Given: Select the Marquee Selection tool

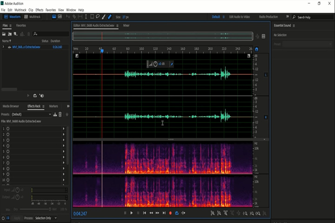Looking at the screenshot, I should pyautogui.click(x=92, y=17).
